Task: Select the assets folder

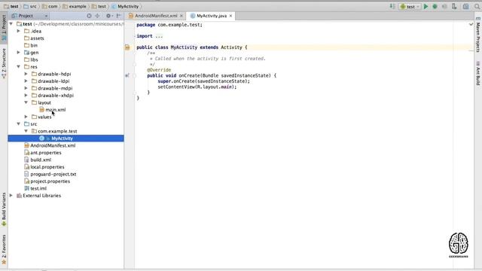Action: [x=37, y=38]
